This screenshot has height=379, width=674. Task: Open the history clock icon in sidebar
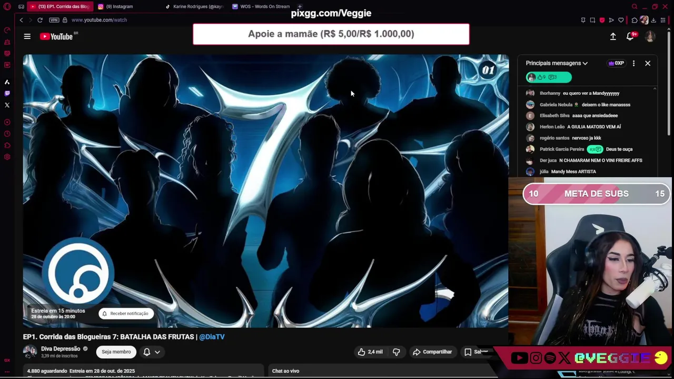[7, 134]
